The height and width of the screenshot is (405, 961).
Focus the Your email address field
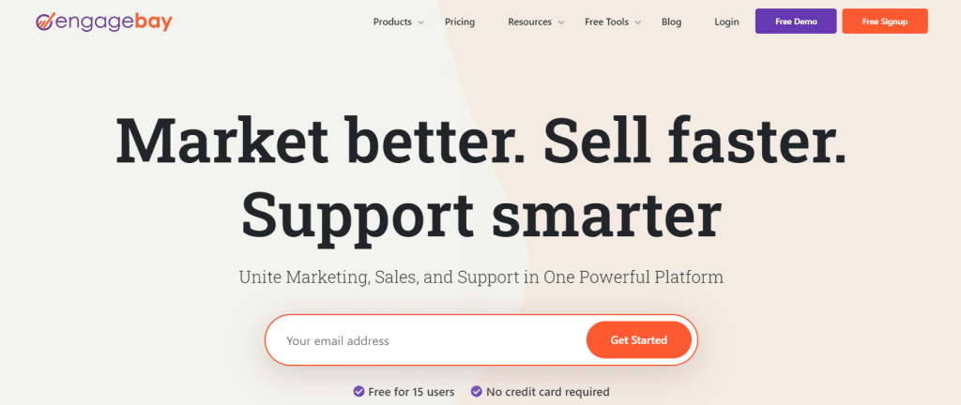coord(422,340)
